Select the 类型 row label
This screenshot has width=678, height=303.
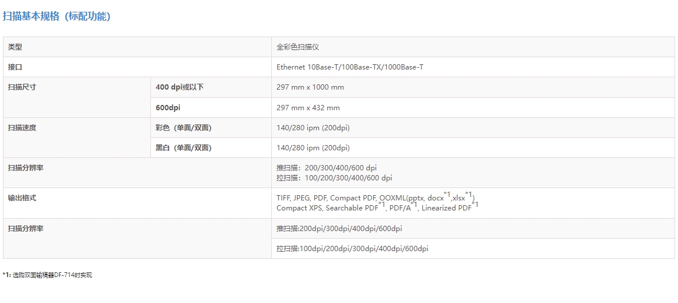pyautogui.click(x=15, y=47)
